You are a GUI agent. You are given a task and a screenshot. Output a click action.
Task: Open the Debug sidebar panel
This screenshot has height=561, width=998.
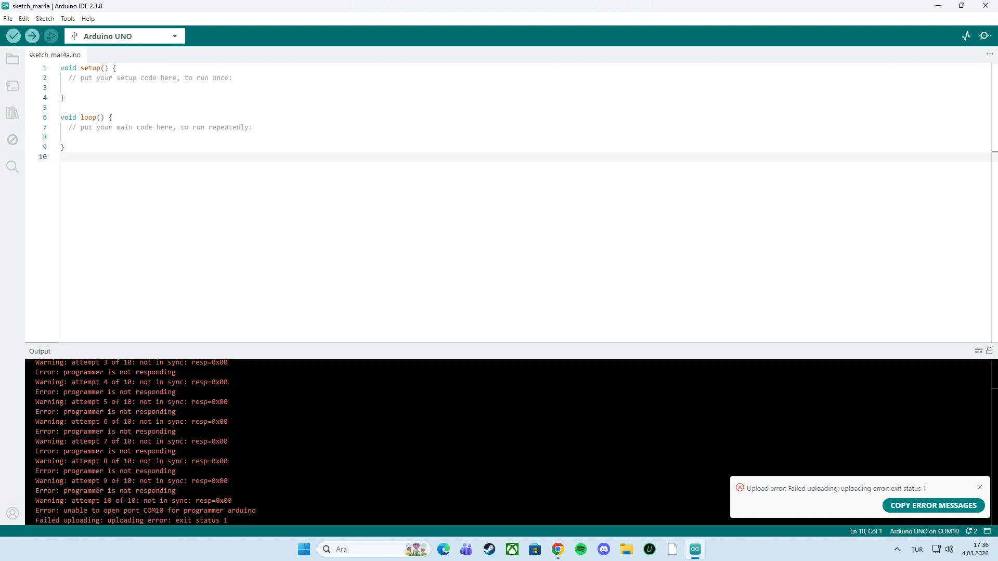pyautogui.click(x=12, y=140)
